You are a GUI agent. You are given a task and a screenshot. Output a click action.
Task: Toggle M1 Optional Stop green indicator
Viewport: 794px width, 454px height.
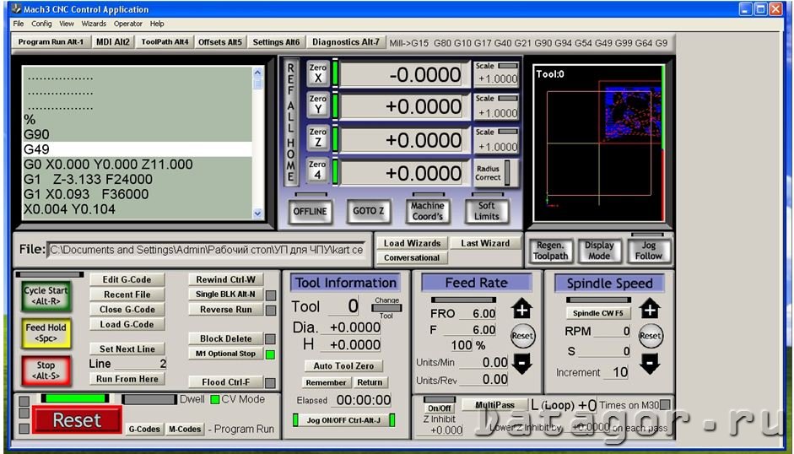coord(270,354)
